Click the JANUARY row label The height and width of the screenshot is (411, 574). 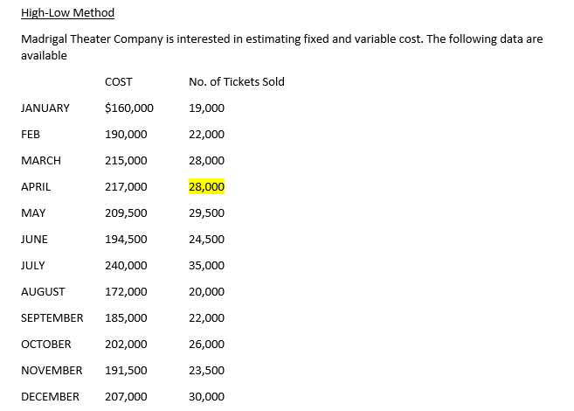45,108
